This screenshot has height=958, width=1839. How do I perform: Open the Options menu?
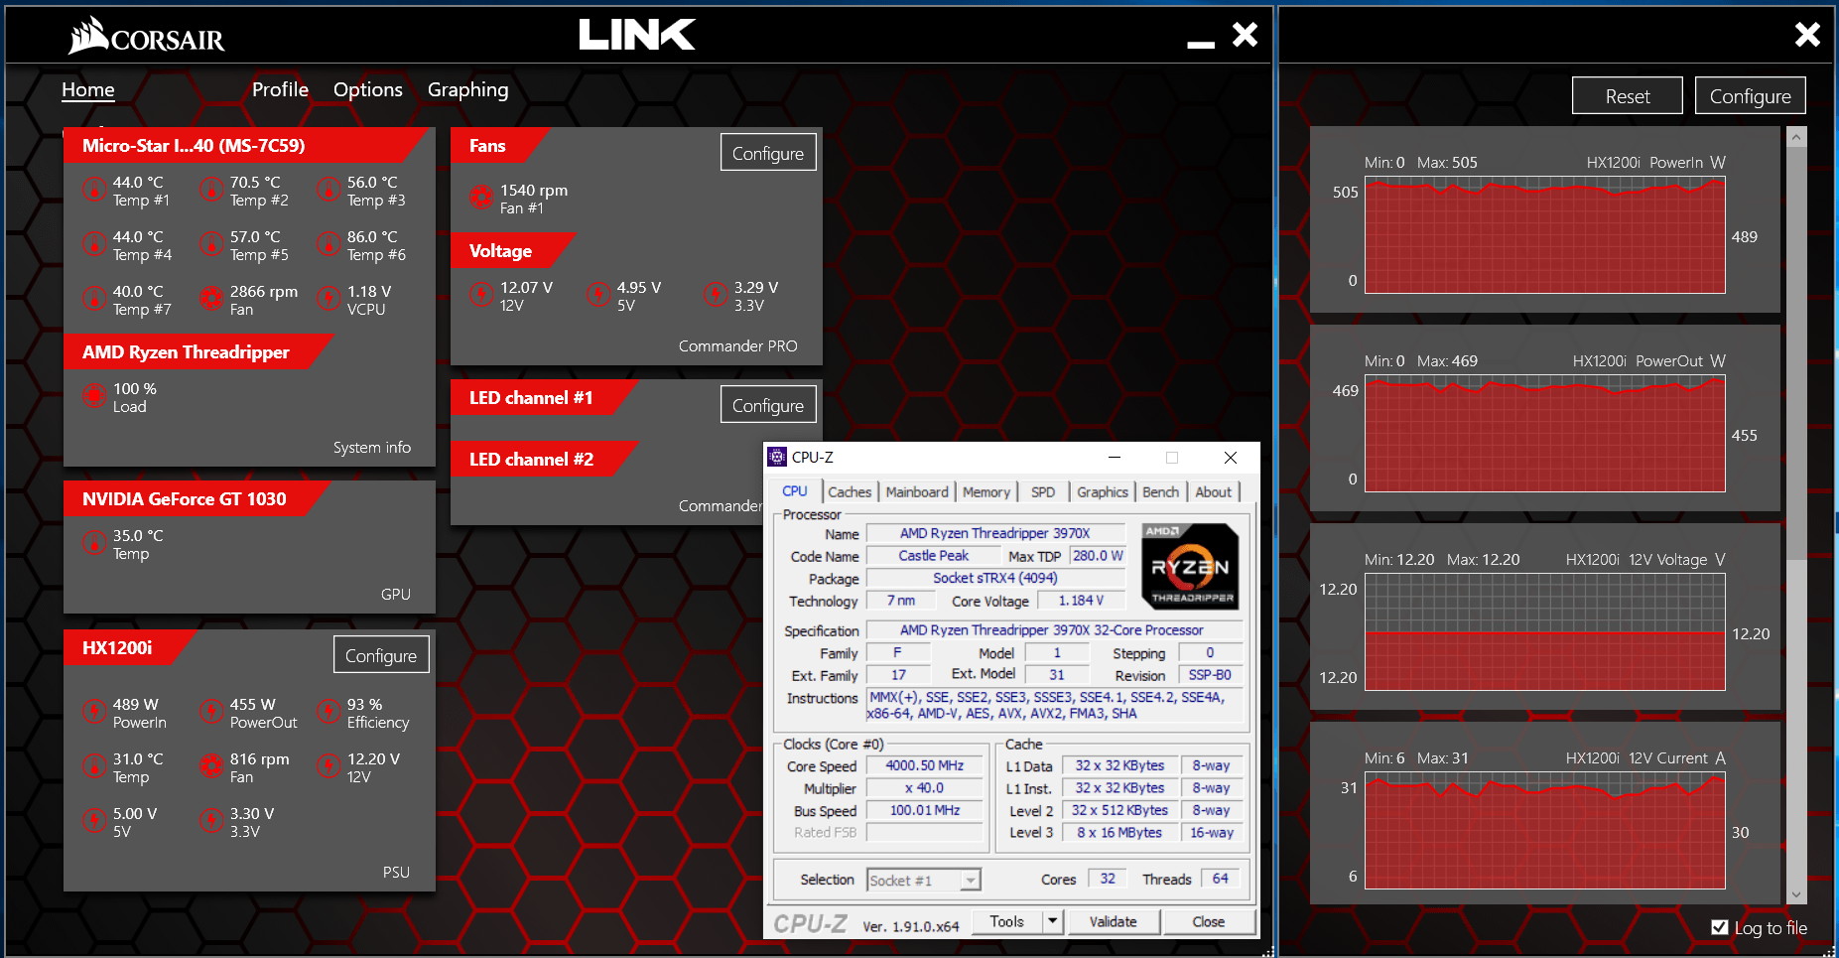367,90
